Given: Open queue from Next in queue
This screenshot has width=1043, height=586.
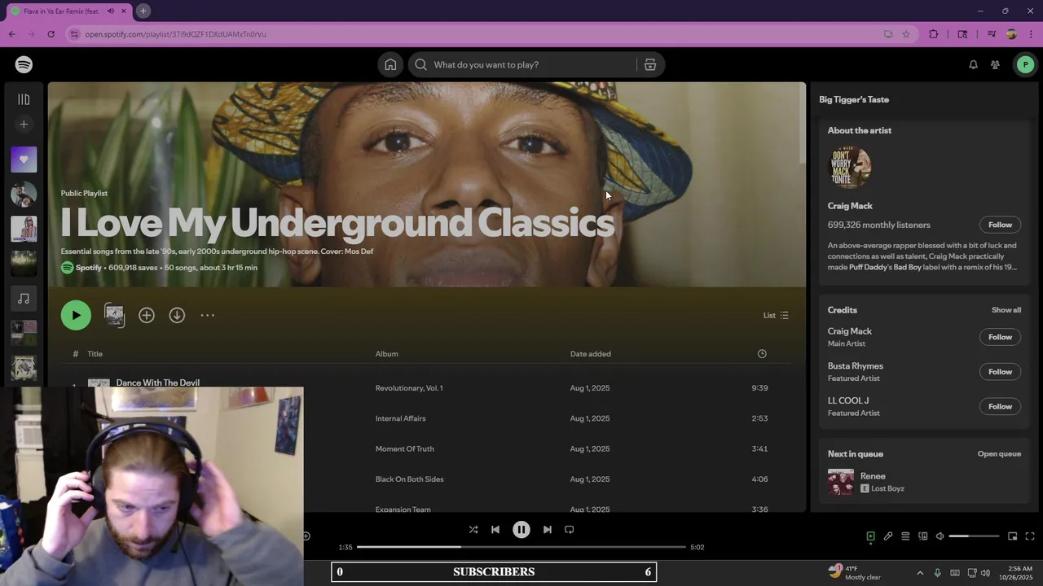Looking at the screenshot, I should pos(999,454).
